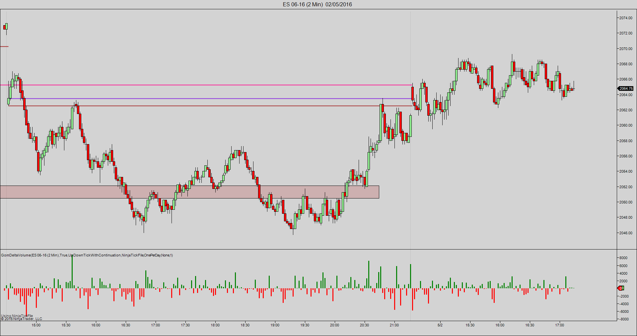Image resolution: width=637 pixels, height=336 pixels.
Task: Click the 2046.00 price axis label
Action: point(626,233)
